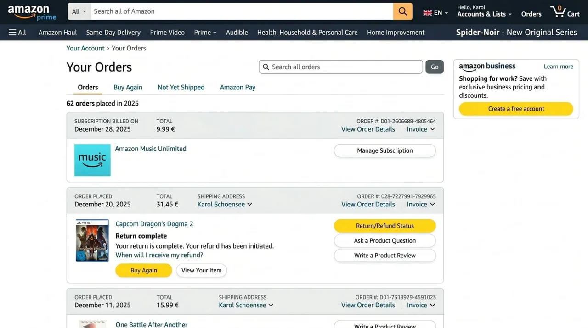The height and width of the screenshot is (328, 588).
Task: Open the hamburger All menu
Action: click(17, 33)
